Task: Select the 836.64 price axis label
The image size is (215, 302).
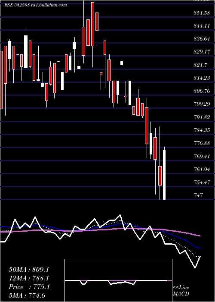Action: pos(202,39)
